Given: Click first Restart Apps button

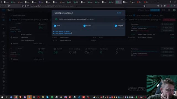Looking at the screenshot, I should click(x=167, y=24).
